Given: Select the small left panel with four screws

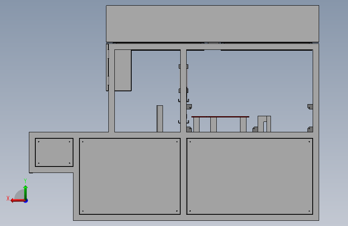Looking at the screenshot, I should (x=54, y=152).
